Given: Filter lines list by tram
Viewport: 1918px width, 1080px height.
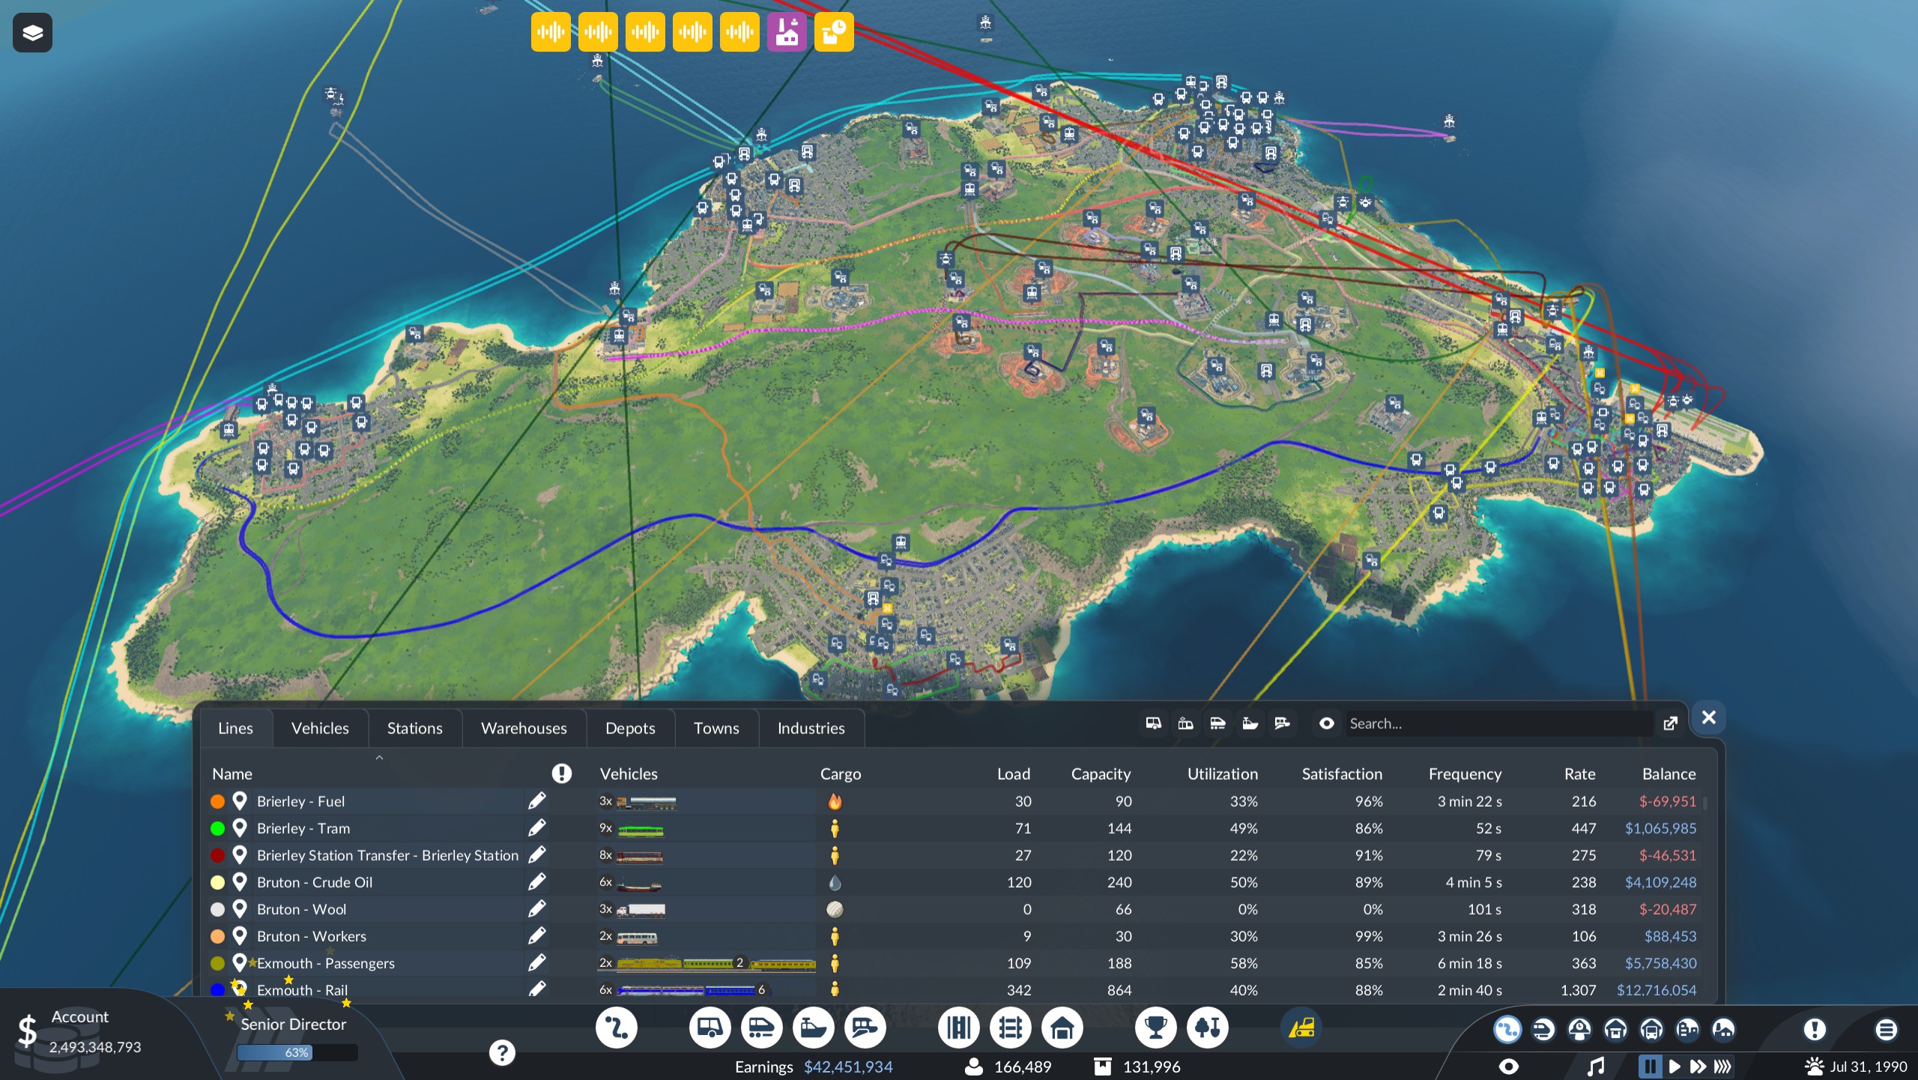Looking at the screenshot, I should [x=1185, y=723].
